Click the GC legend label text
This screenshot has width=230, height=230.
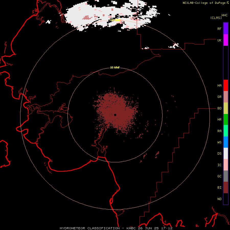coord(220,176)
